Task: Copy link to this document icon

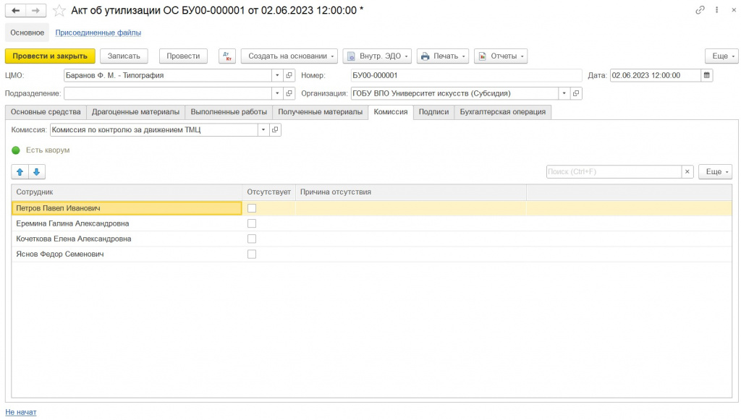Action: click(700, 10)
